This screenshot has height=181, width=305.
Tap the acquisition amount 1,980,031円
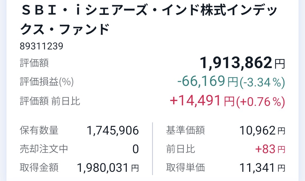point(108,168)
